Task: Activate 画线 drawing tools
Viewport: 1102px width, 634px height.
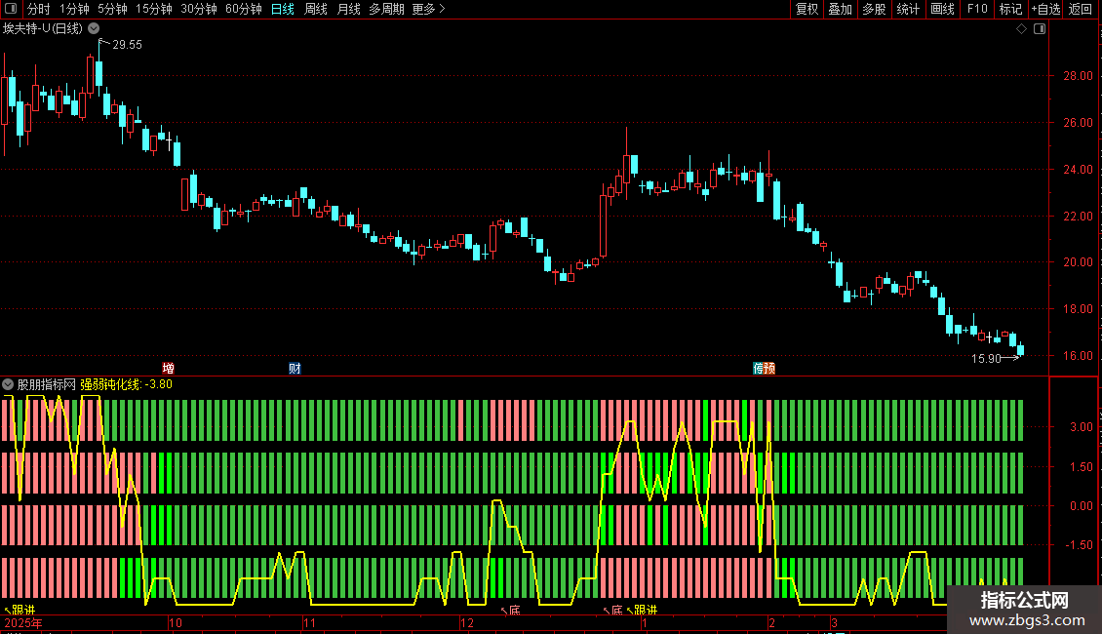Action: tap(942, 9)
